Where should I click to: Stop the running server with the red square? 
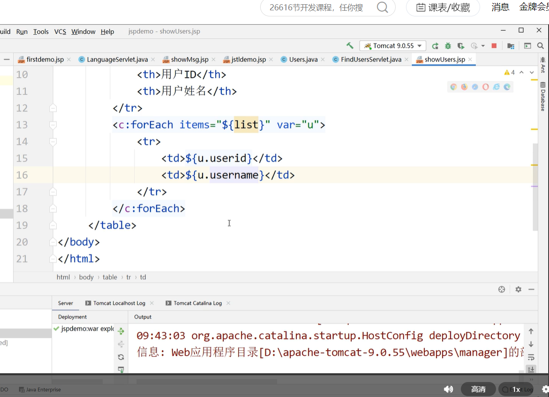pyautogui.click(x=494, y=46)
